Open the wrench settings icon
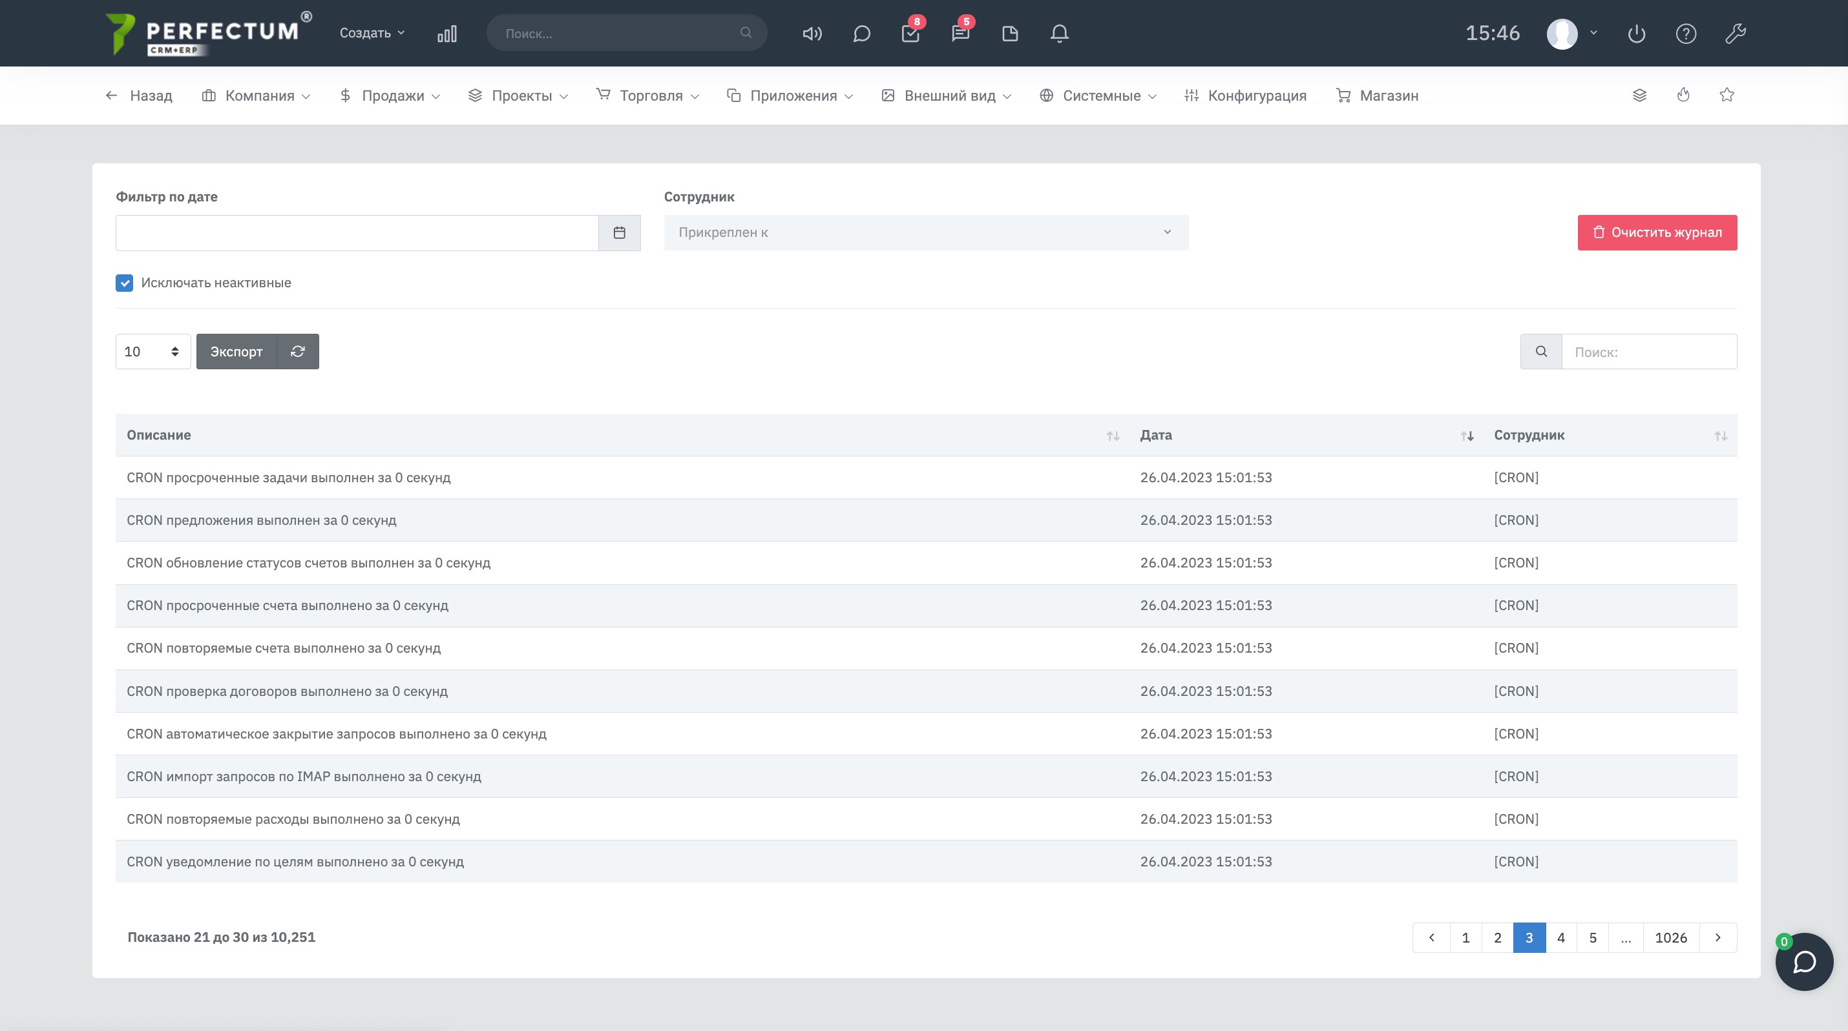 (x=1735, y=34)
